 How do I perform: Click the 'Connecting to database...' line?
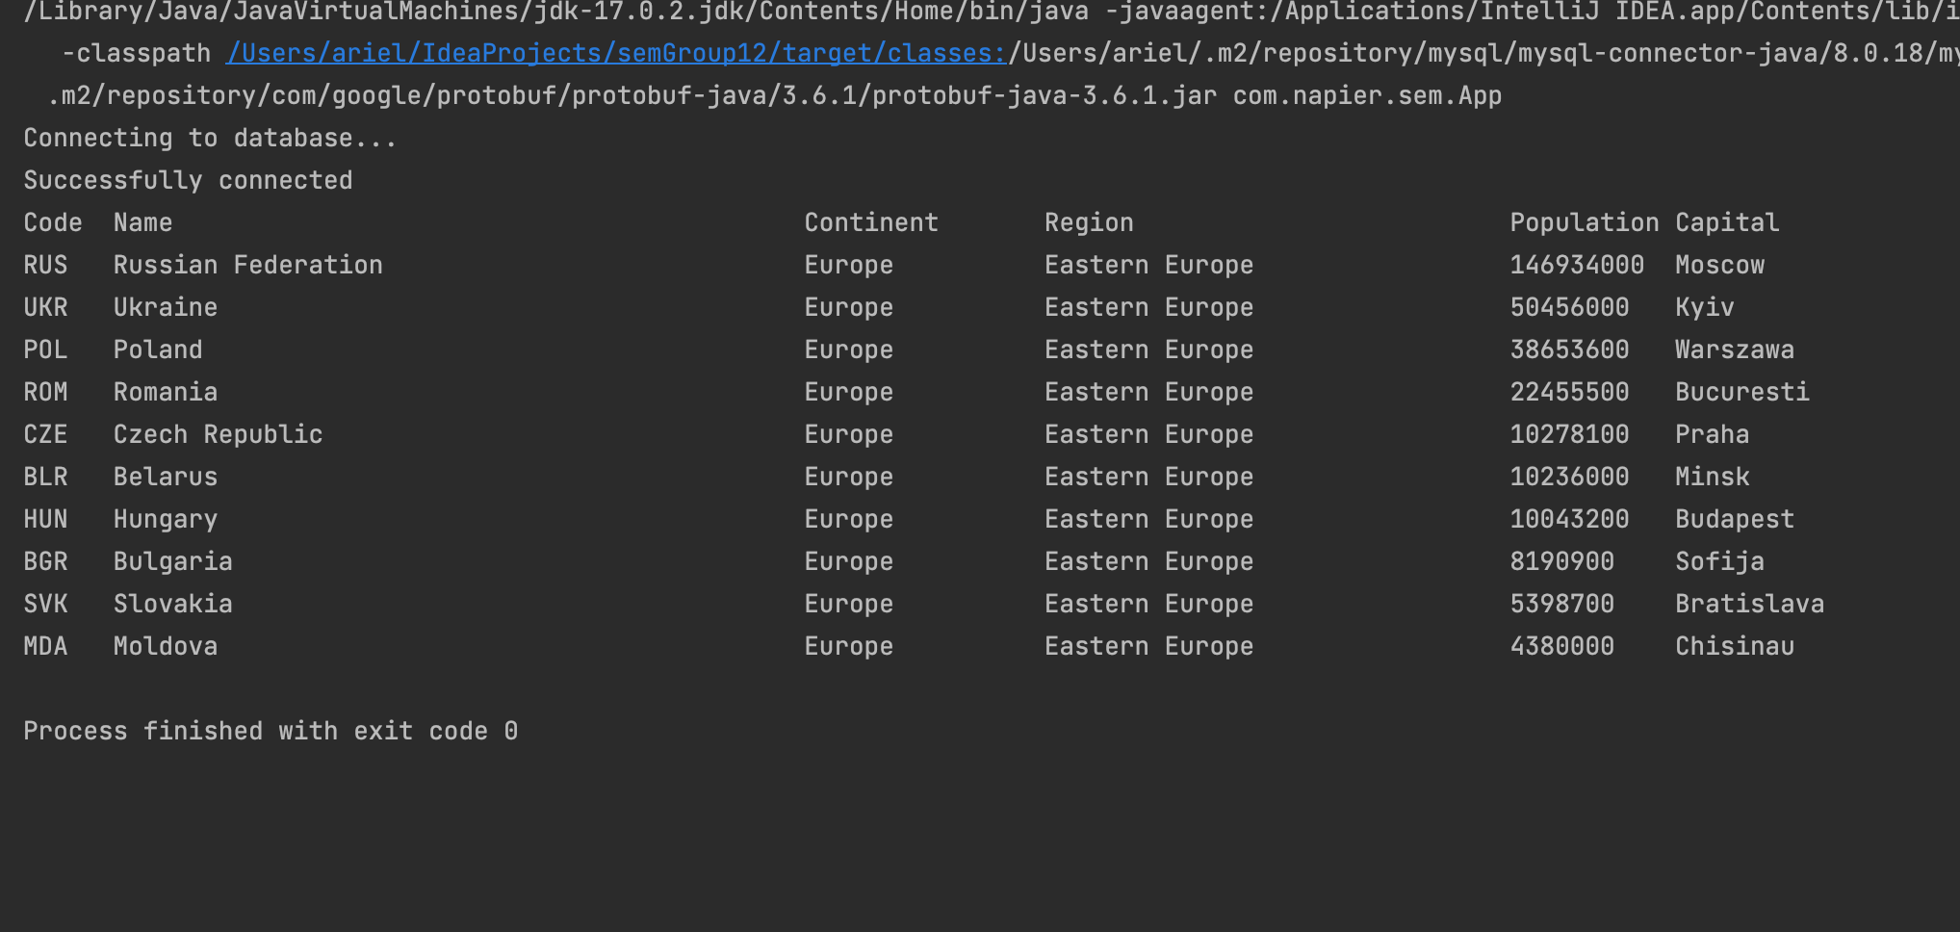tap(211, 138)
